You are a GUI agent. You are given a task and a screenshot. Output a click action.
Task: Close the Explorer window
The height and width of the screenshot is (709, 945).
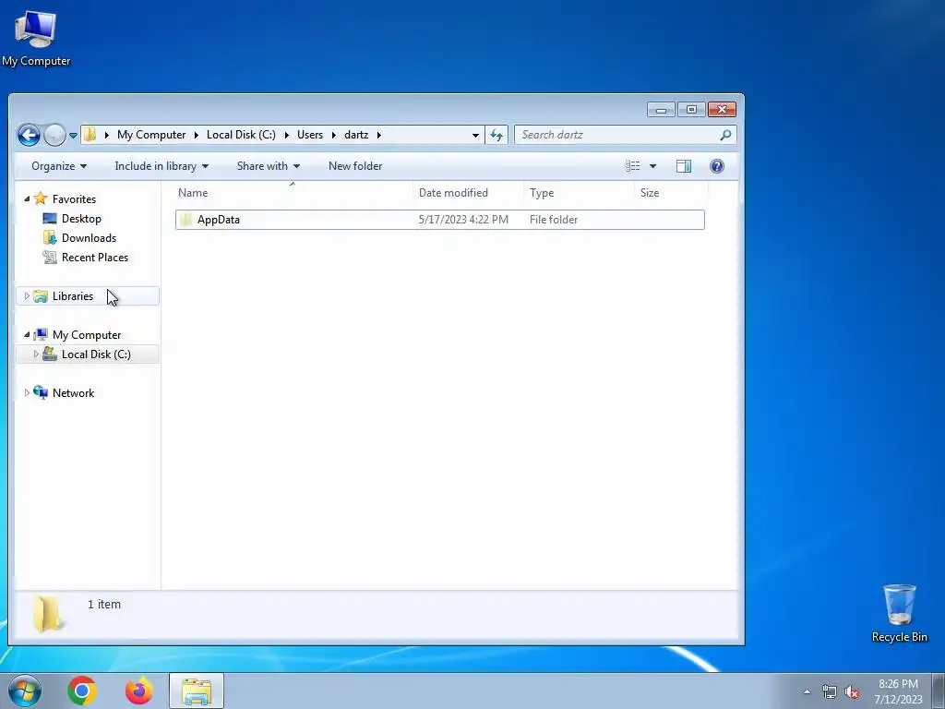tap(722, 110)
